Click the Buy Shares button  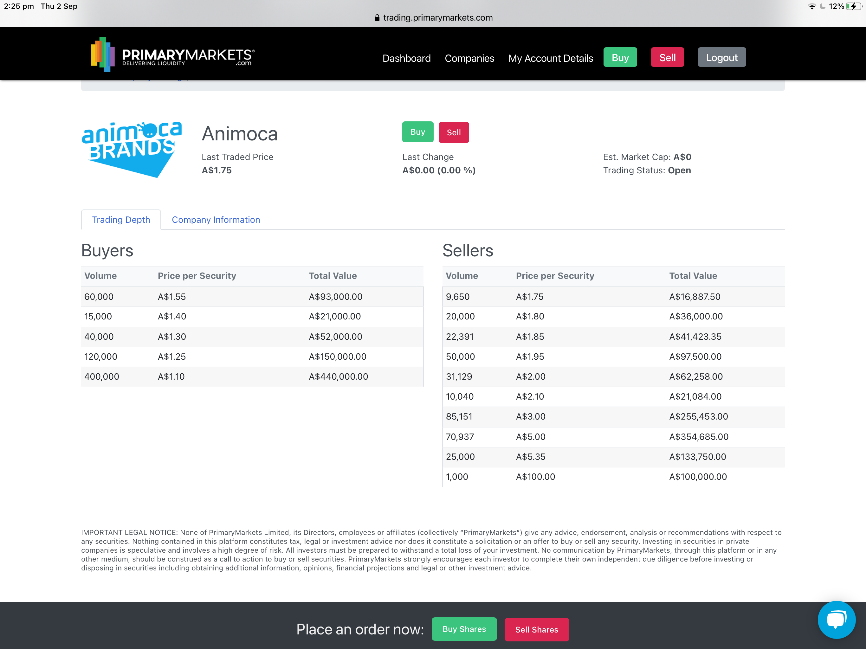coord(464,629)
